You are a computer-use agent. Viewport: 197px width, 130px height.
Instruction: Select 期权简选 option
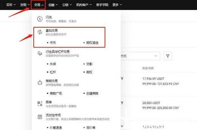(x=92, y=43)
